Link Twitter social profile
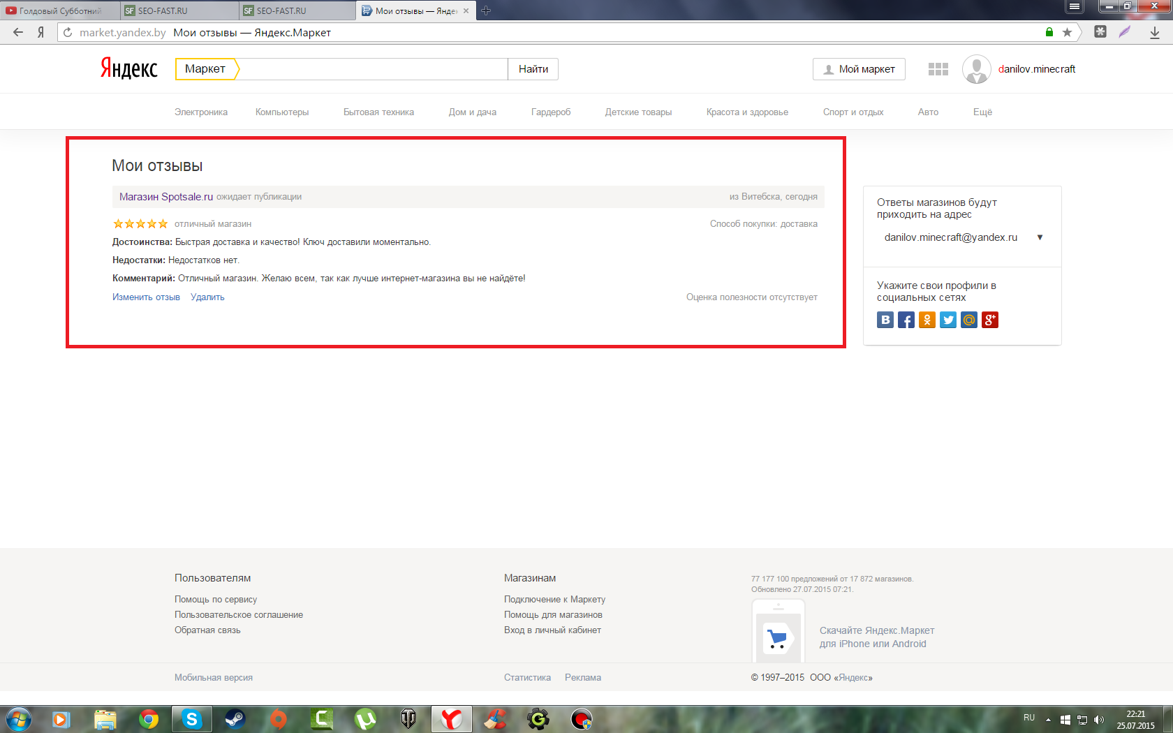1173x733 pixels. click(x=948, y=320)
